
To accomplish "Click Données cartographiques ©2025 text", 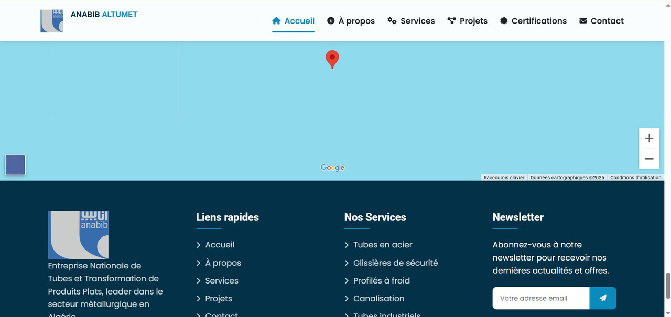I will coord(567,178).
